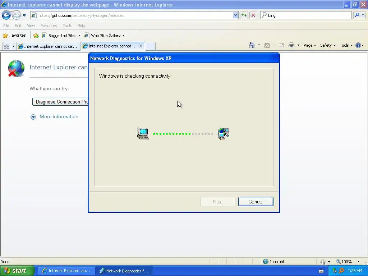Click the blue Help question mark icon
Screen dimensions: 368x276
358,45
